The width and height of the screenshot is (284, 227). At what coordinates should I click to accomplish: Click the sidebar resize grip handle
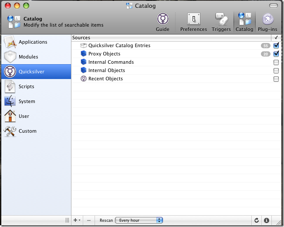coord(67,220)
